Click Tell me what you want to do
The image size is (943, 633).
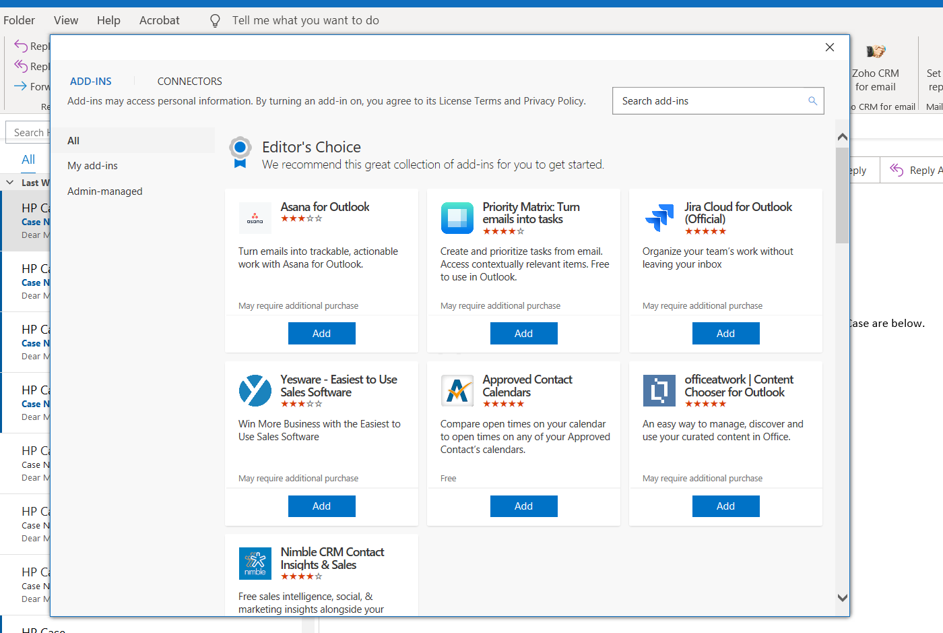pos(306,20)
